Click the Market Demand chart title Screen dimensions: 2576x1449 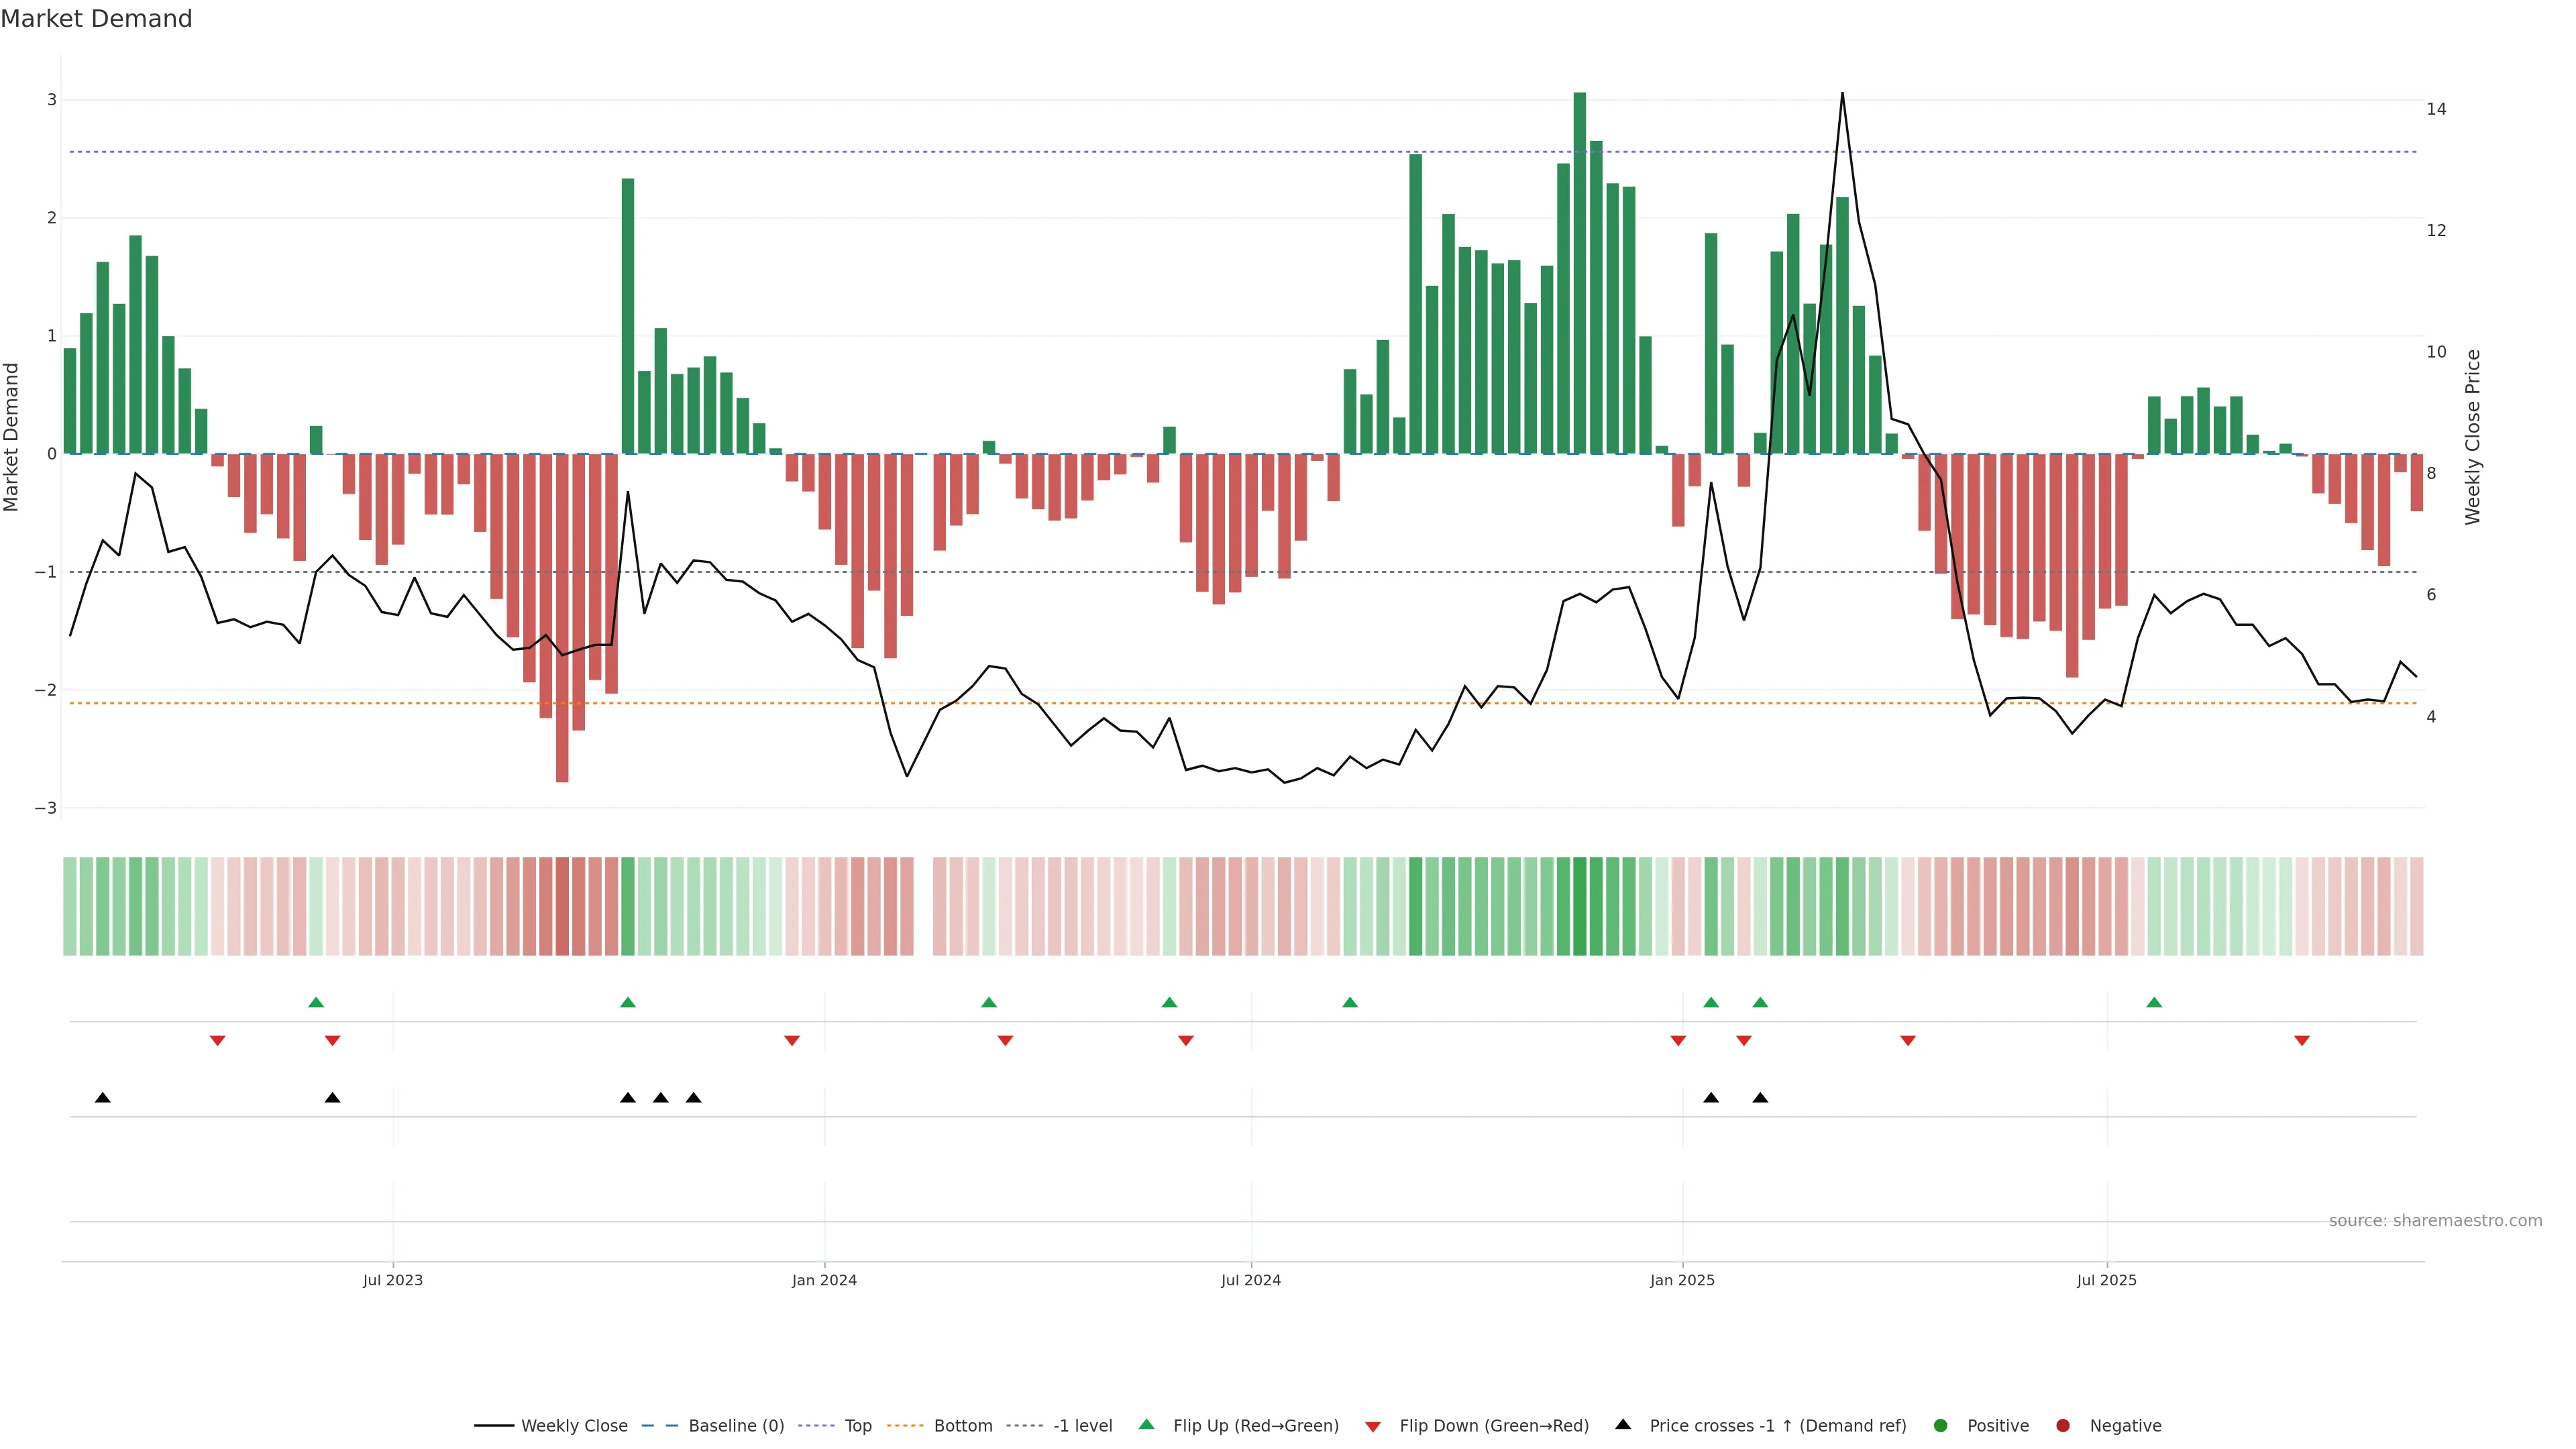point(96,19)
